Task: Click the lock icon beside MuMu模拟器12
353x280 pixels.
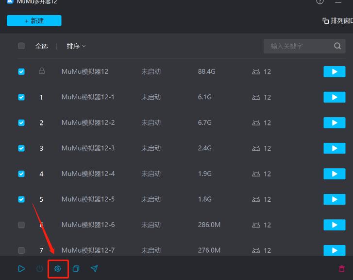Action: (x=42, y=71)
